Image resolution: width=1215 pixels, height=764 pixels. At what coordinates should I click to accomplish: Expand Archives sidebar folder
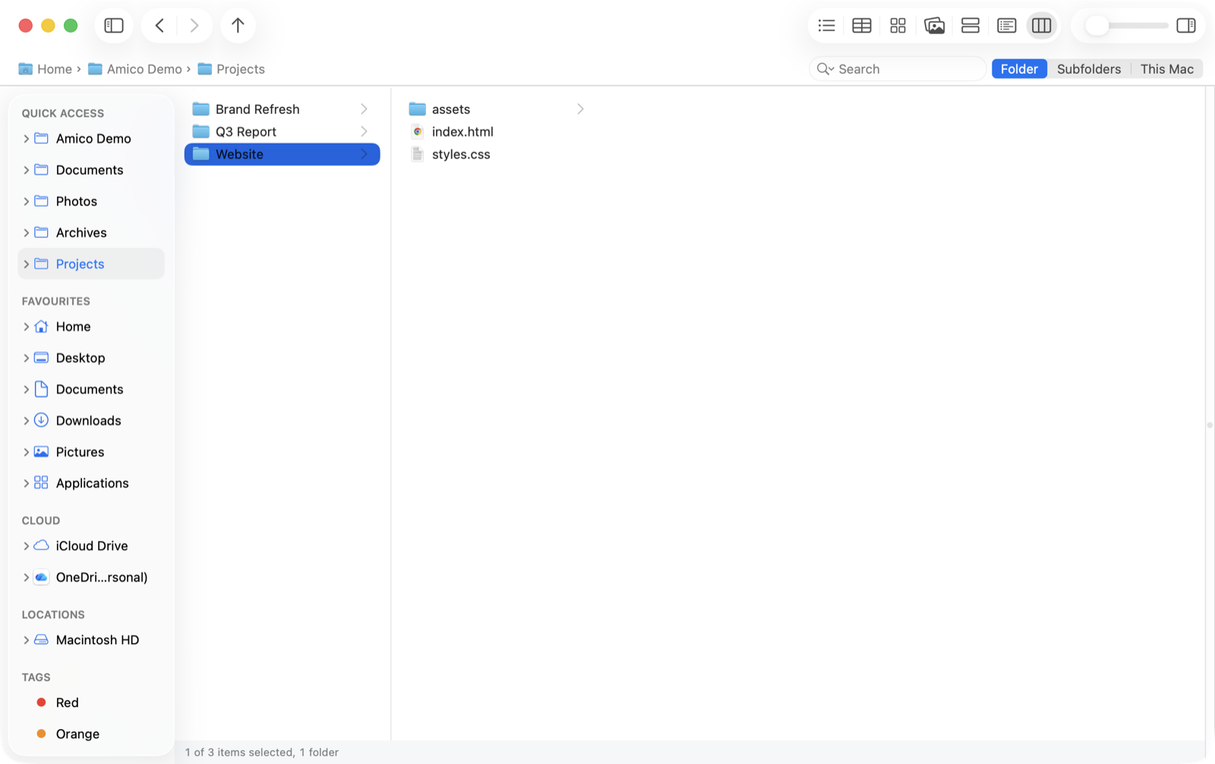27,232
